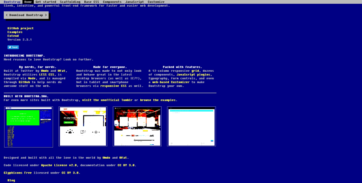The image size is (362, 183).
Task: Open the Apache License v2.0 link
Action: click(60, 165)
